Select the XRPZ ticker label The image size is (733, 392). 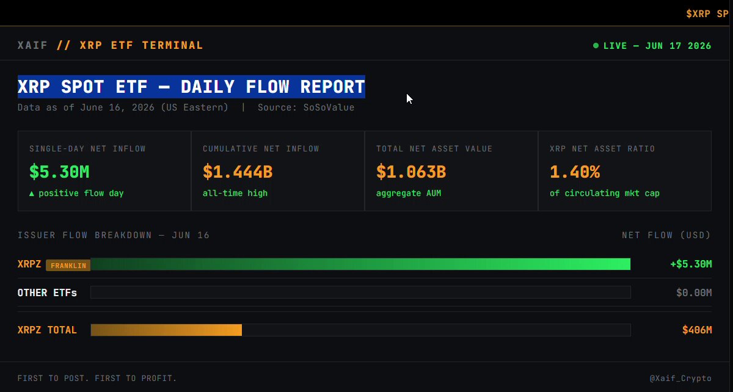point(29,264)
